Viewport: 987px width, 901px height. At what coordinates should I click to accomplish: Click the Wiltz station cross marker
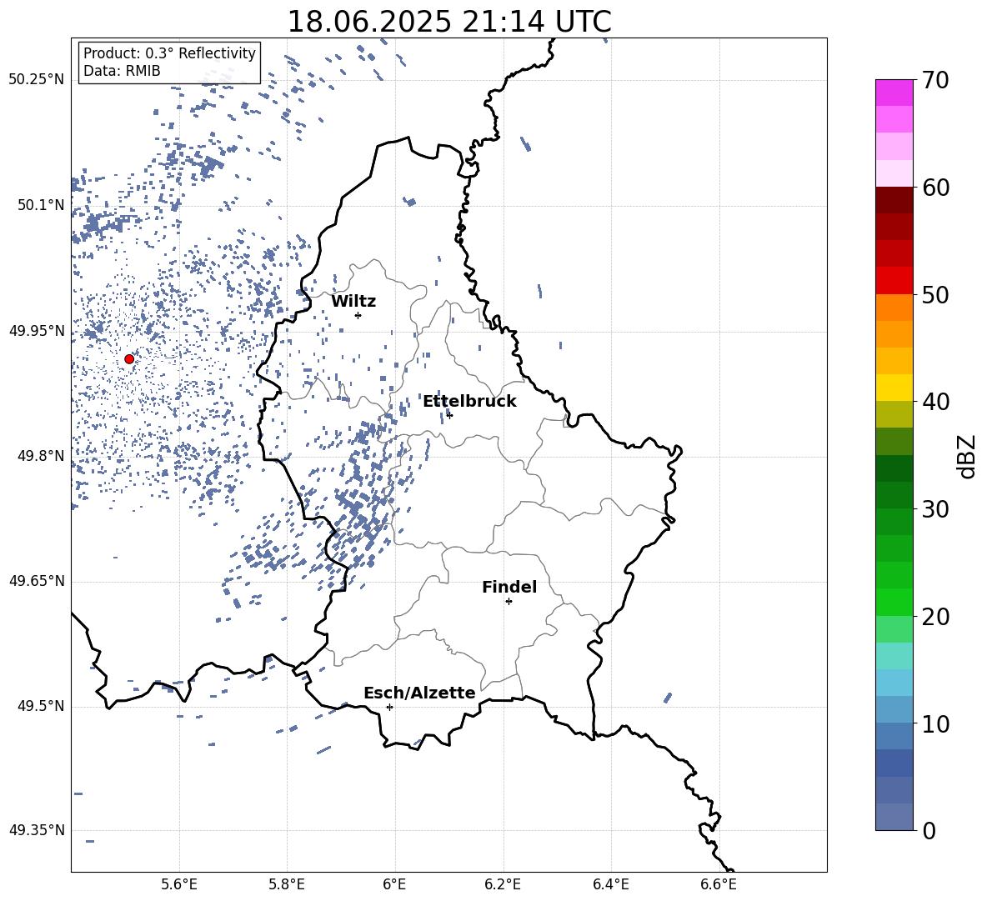pos(358,315)
